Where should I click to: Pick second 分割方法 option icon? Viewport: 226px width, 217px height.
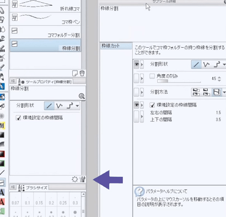tap(206, 92)
